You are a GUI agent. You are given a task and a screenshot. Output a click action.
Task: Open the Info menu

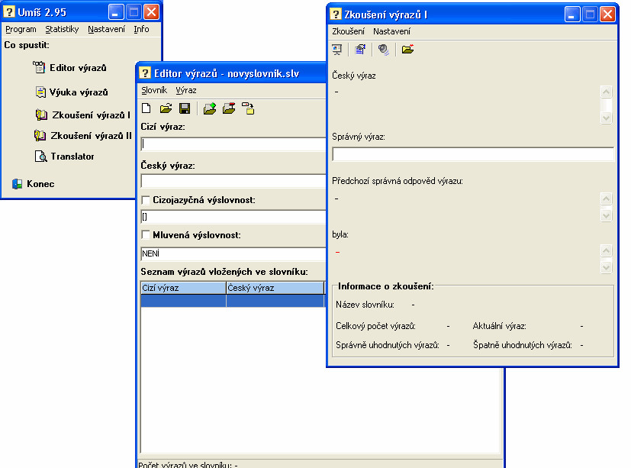click(141, 29)
